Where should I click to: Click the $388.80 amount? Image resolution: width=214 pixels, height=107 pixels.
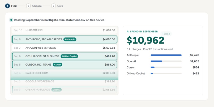tap(110, 81)
